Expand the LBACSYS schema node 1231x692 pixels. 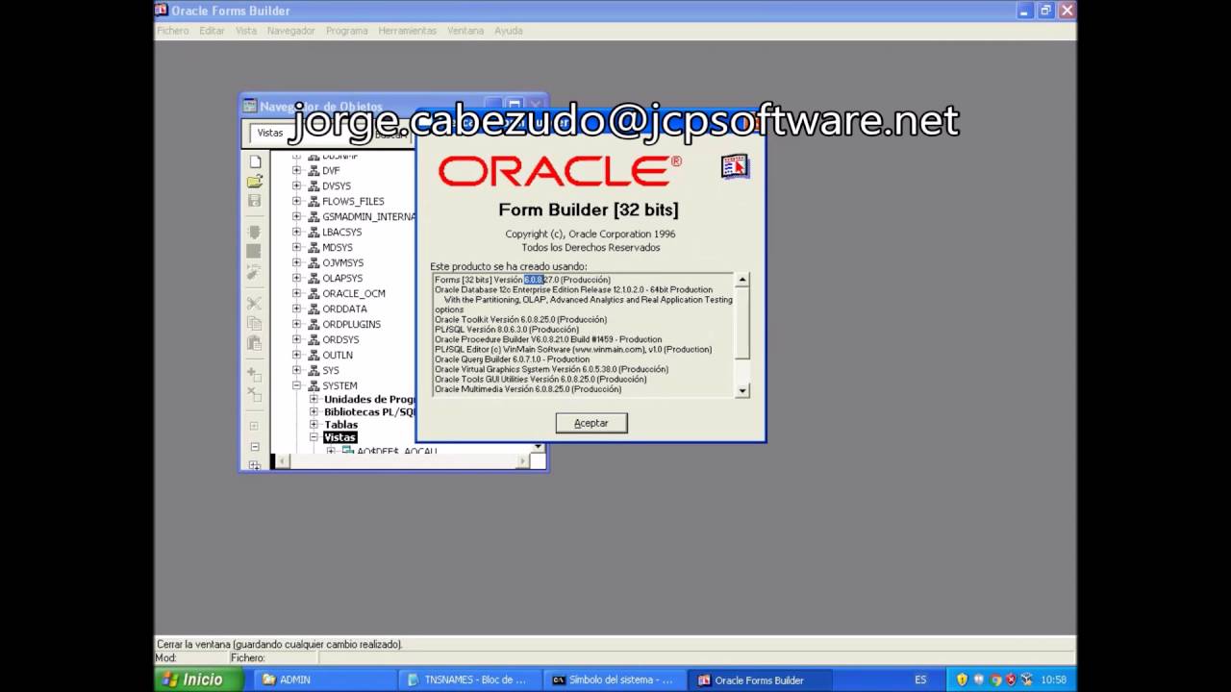click(x=296, y=232)
